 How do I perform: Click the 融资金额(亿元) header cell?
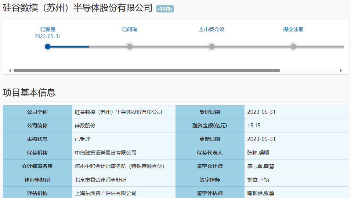point(210,126)
